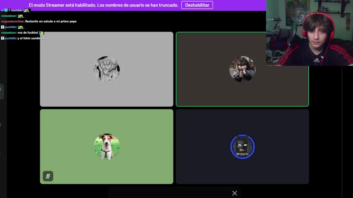Click the streamer webcam overlay
This screenshot has width=353, height=198.
pyautogui.click(x=309, y=33)
